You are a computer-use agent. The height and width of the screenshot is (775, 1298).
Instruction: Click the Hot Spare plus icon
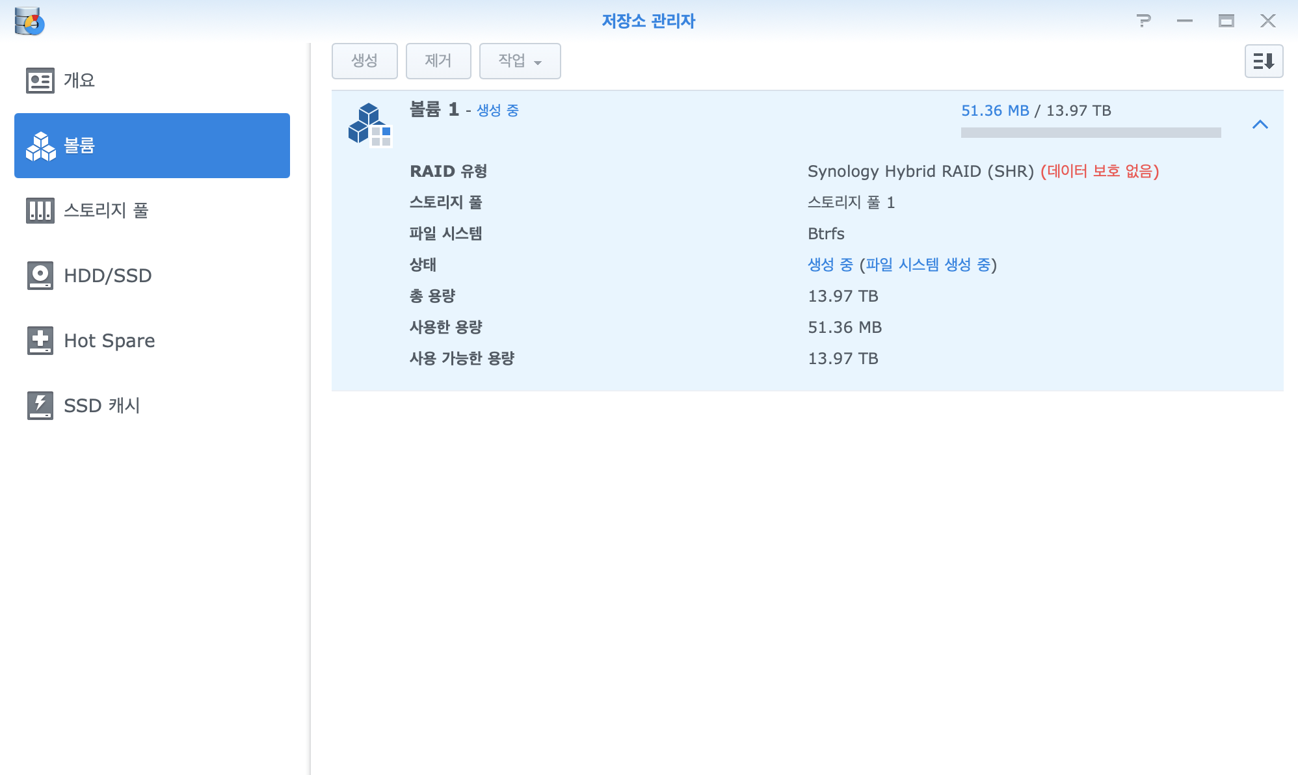[x=40, y=341]
